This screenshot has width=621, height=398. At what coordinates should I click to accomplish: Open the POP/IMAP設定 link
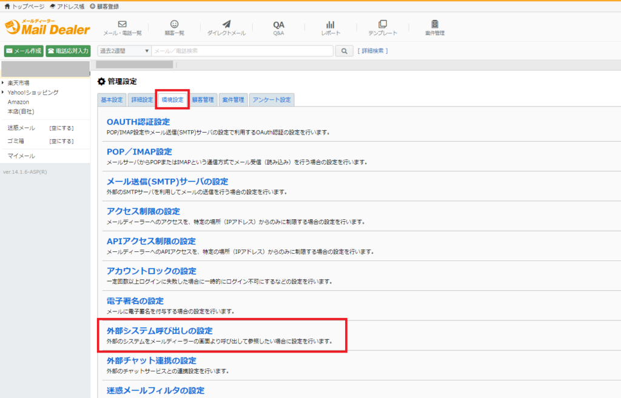[x=139, y=151]
